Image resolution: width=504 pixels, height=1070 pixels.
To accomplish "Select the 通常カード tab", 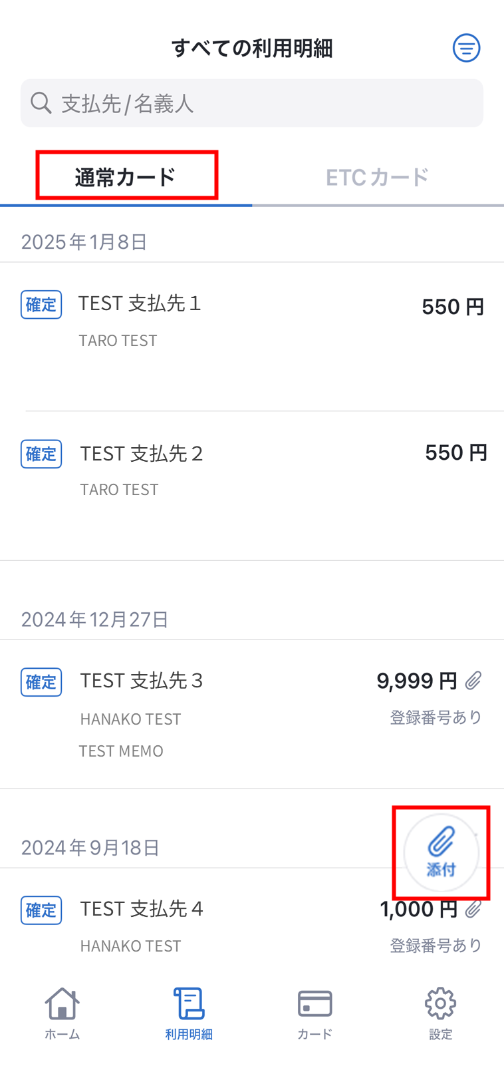I will pos(126,177).
